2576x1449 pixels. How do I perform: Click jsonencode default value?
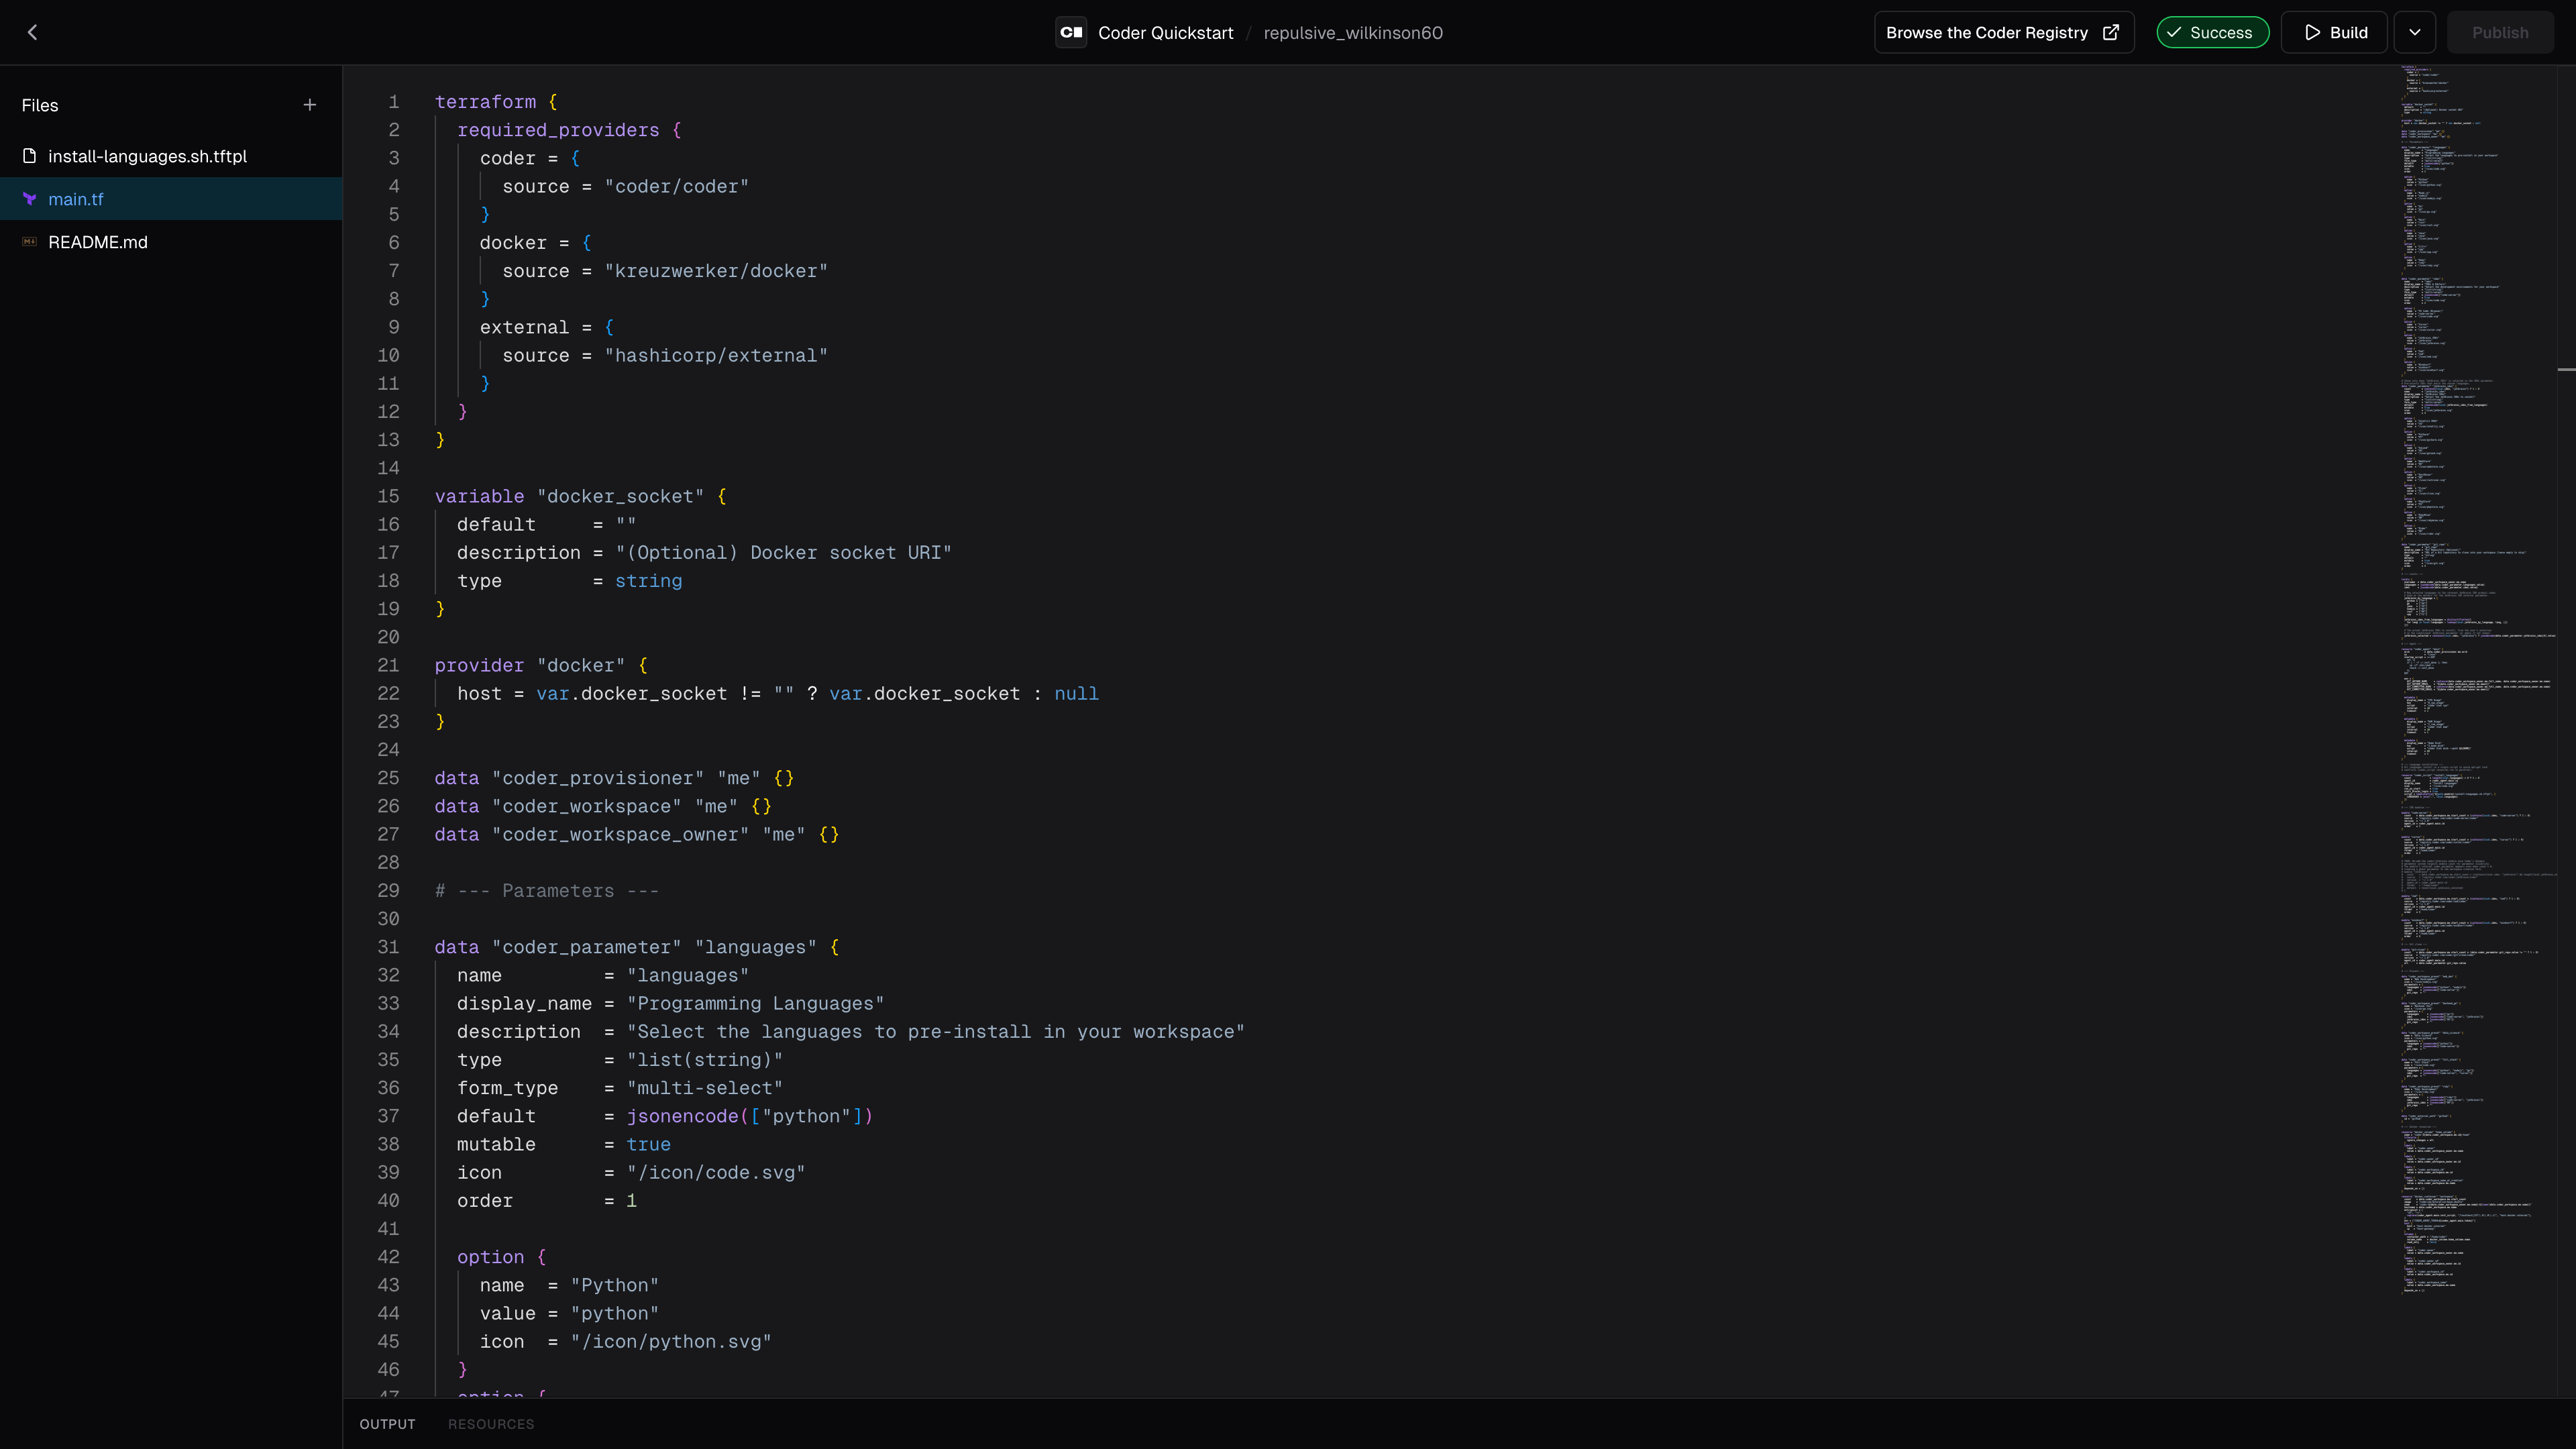pos(749,1116)
